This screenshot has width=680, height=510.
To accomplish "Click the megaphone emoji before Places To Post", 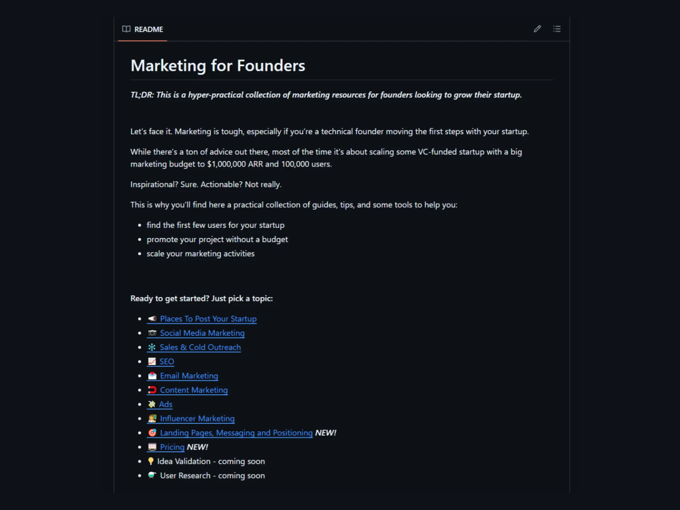I will tap(152, 319).
